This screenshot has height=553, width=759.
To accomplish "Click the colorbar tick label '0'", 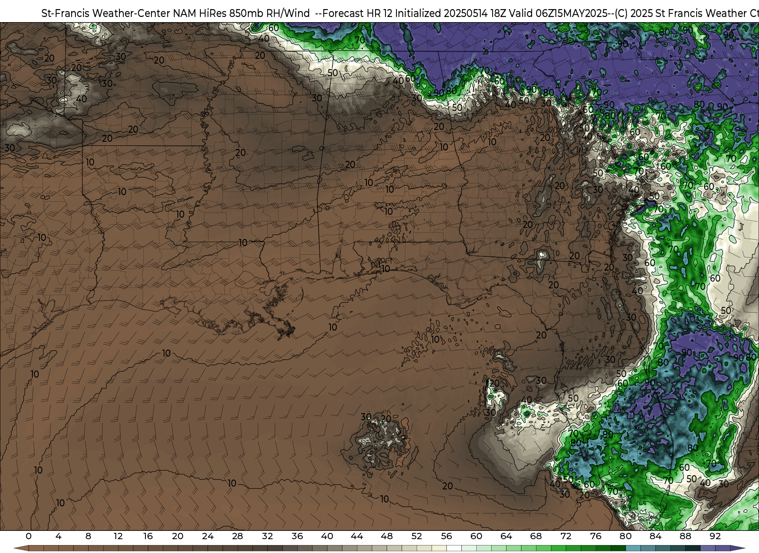I will 28,536.
